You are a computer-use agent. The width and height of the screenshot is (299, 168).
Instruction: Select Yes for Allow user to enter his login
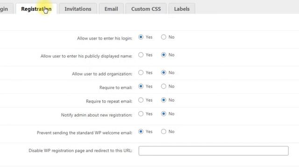(x=141, y=37)
